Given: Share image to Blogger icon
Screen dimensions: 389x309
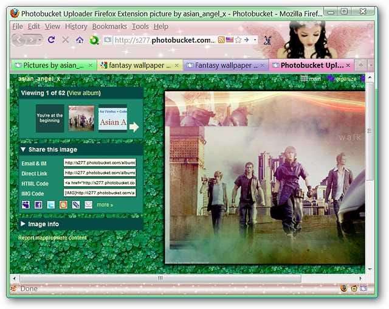Looking at the screenshot, I should pyautogui.click(x=63, y=205).
